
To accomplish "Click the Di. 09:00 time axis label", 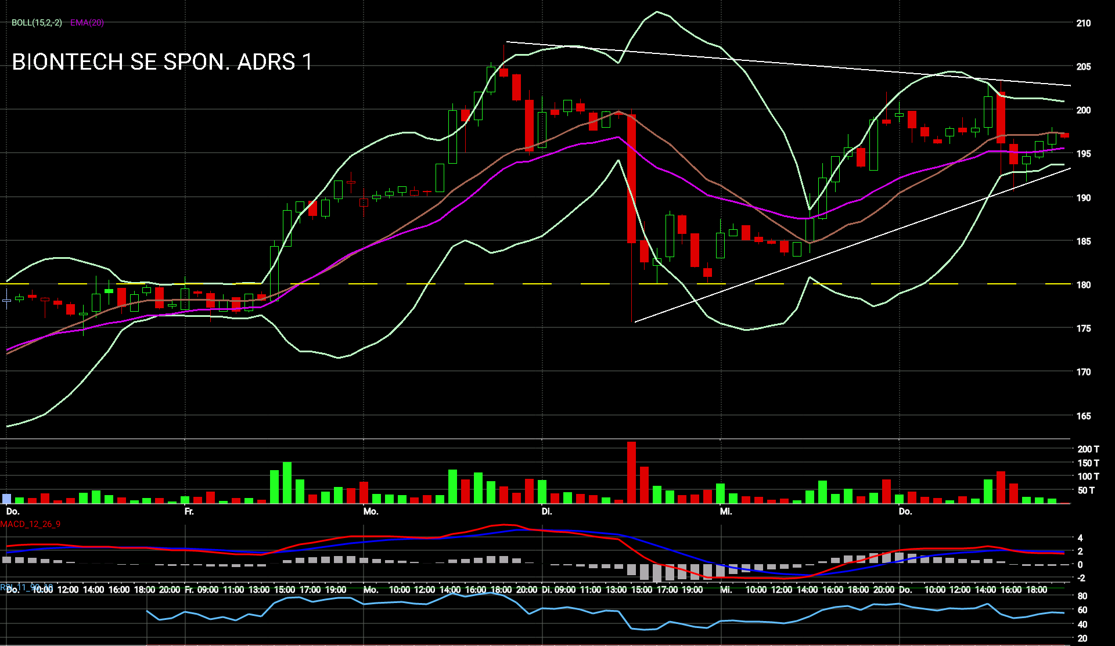I will 559,590.
